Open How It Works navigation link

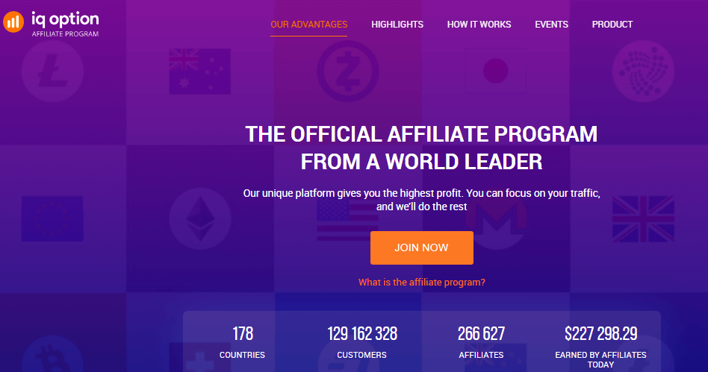[x=479, y=25]
